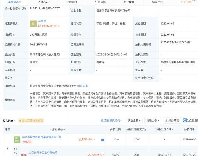Image resolution: width=199 pixels, height=156 pixels.
Task: Select registration authority 福建省闽侯县市场监督管理局
Action: [178, 62]
